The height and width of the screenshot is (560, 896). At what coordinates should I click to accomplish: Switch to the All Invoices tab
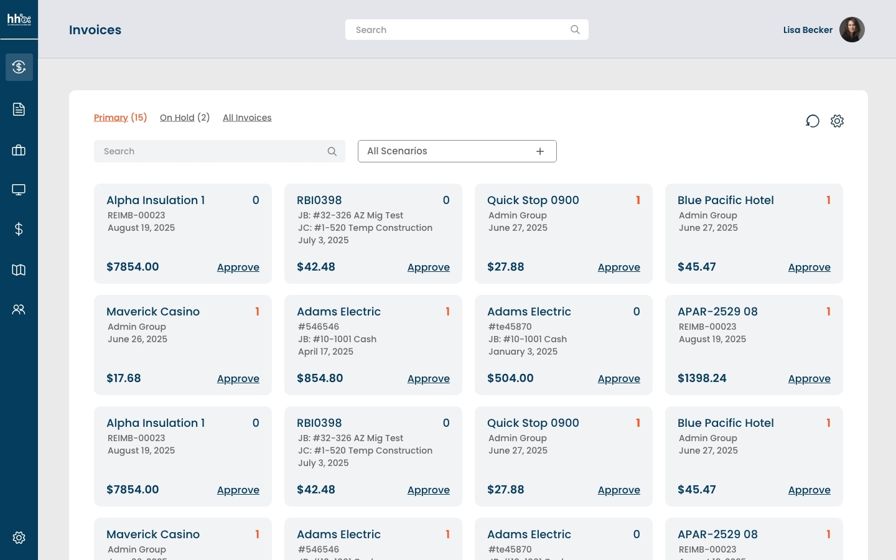(x=247, y=118)
